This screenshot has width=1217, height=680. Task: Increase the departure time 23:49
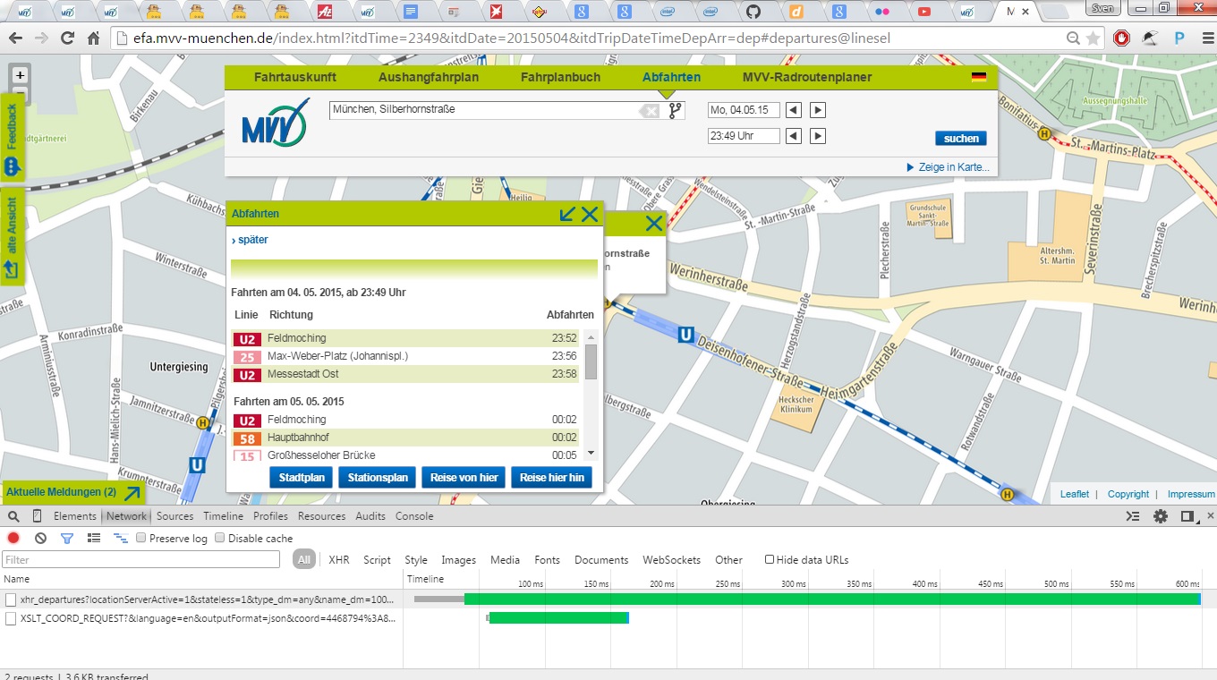coord(817,136)
